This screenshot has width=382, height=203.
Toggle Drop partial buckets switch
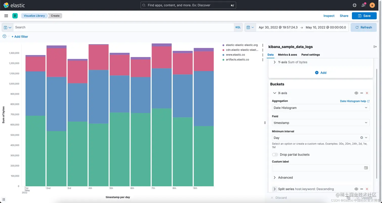pyautogui.click(x=275, y=155)
